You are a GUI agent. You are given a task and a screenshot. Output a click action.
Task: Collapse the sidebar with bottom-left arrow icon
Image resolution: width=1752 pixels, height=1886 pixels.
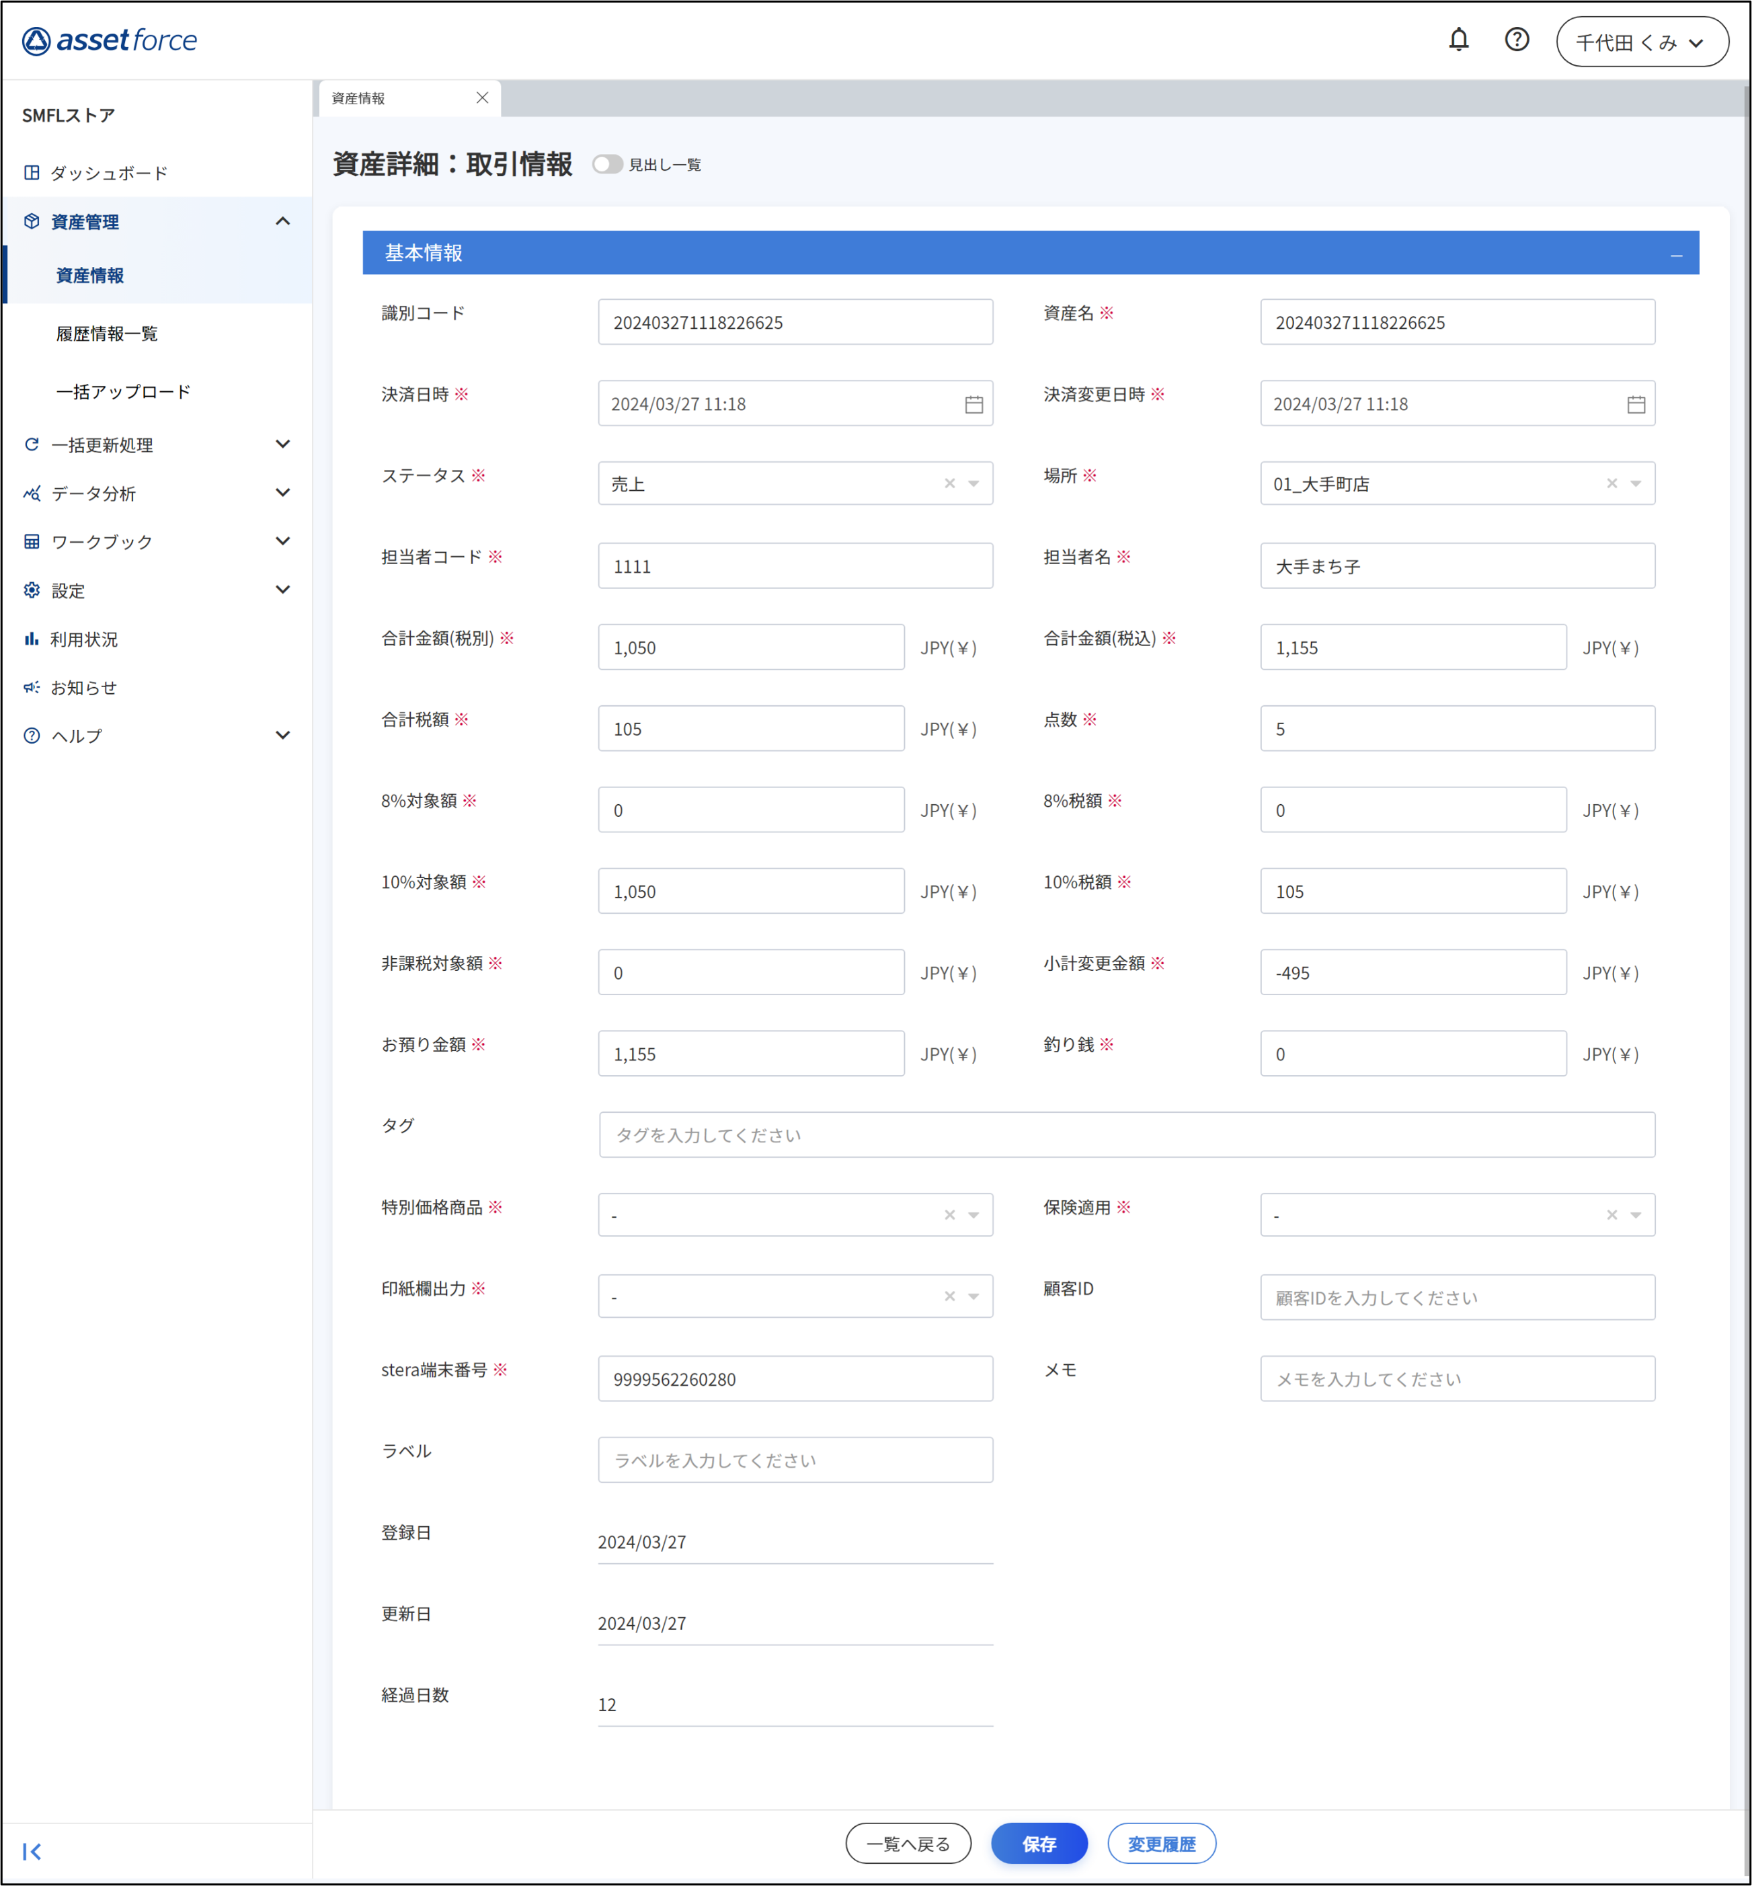click(32, 1851)
